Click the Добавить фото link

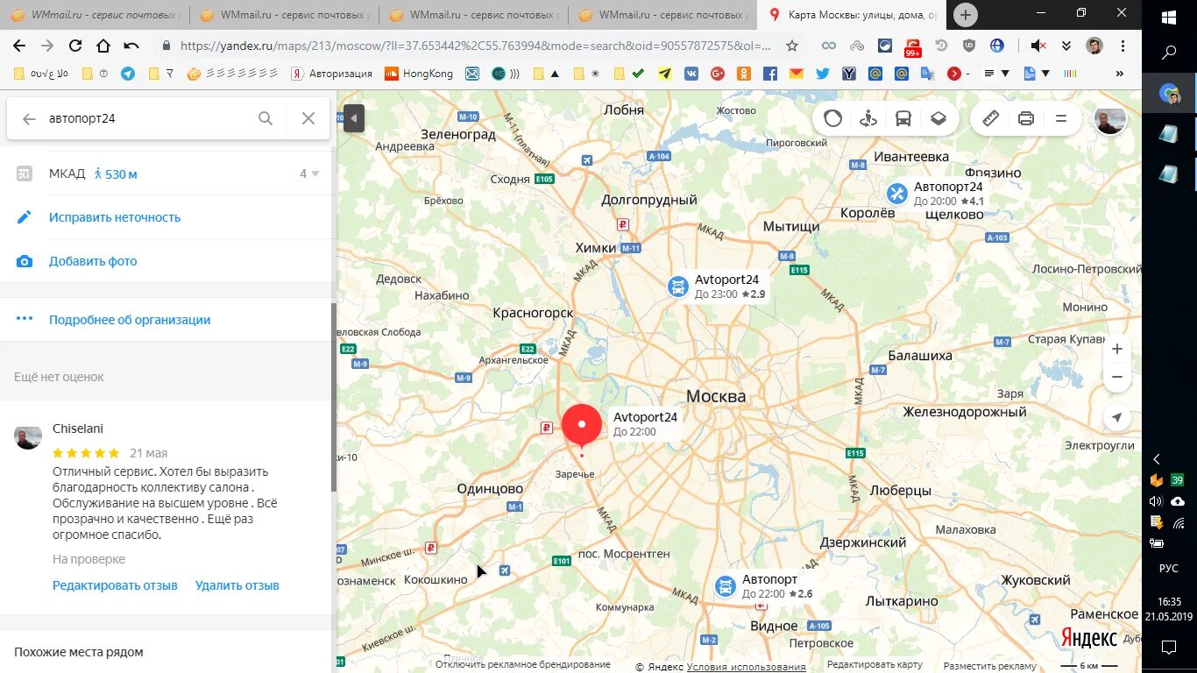tap(93, 261)
